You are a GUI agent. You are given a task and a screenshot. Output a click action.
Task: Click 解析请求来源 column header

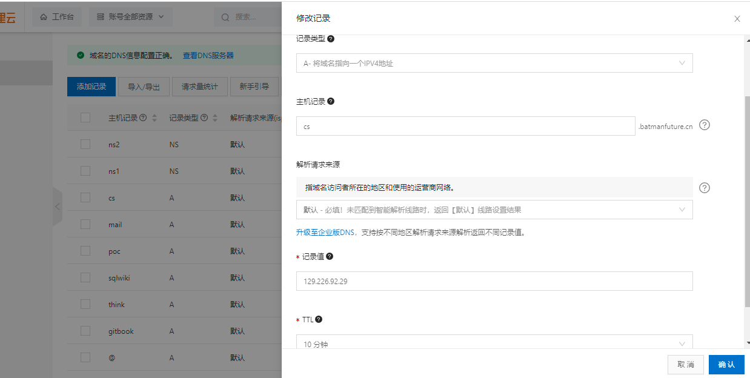click(254, 118)
